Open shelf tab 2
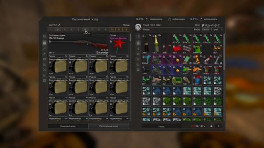The height and width of the screenshot is (148, 264). tap(58, 30)
